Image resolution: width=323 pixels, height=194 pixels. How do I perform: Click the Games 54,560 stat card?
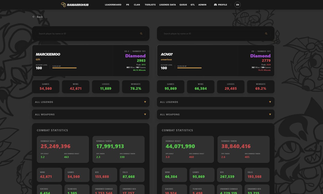[x=46, y=87]
